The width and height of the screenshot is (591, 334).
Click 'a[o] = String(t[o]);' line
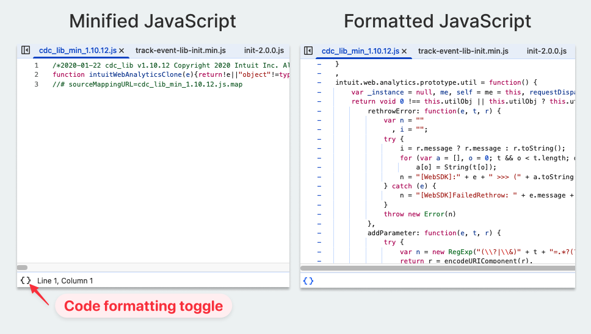click(x=456, y=167)
